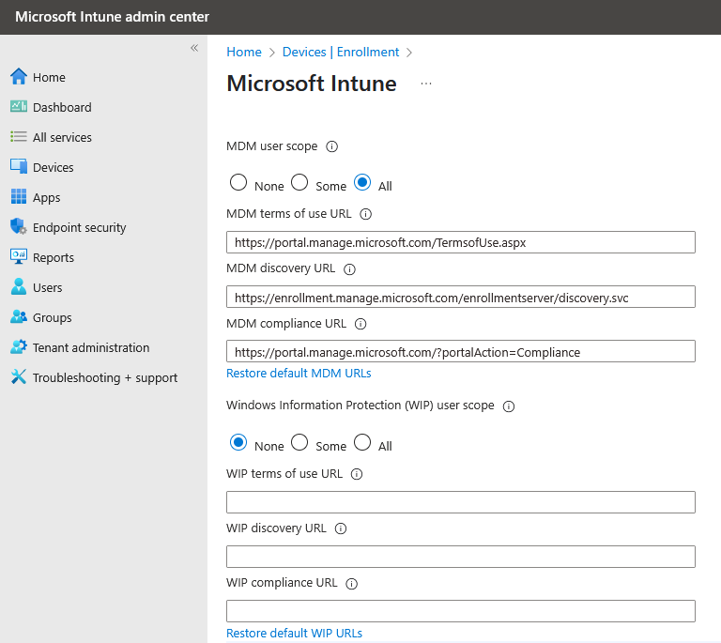Screen dimensions: 721x643
Task: Open the Tenant administration gear icon
Action: [19, 347]
